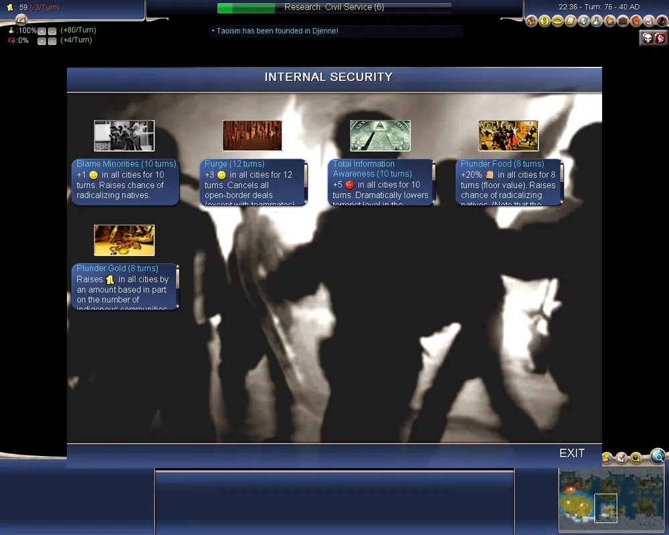The height and width of the screenshot is (535, 669).
Task: Increase the research rate with plus button
Action: (41, 31)
